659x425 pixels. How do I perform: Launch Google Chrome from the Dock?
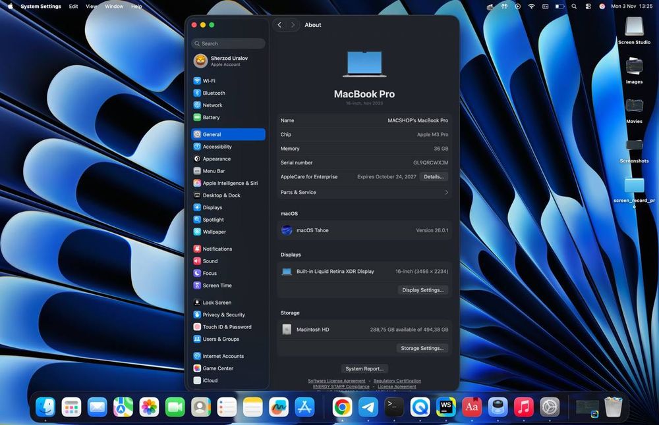point(342,407)
